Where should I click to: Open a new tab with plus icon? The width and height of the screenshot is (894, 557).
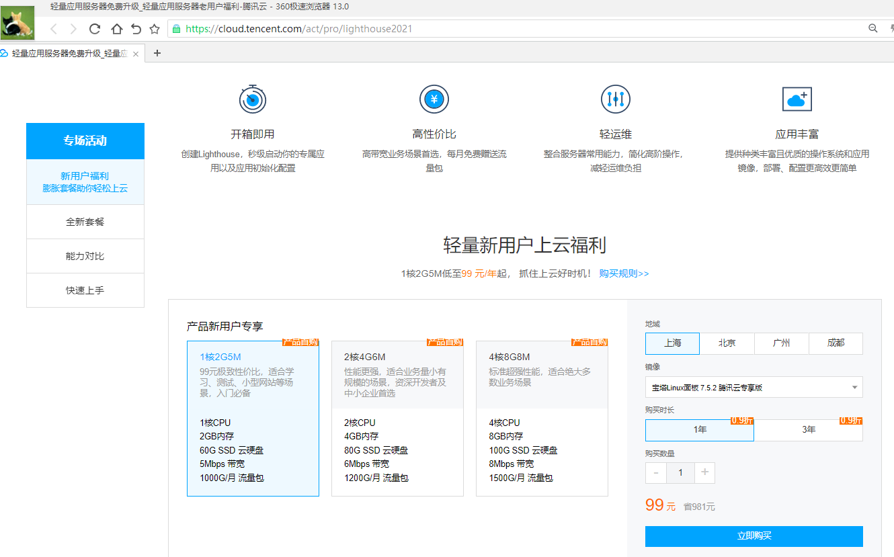click(157, 53)
